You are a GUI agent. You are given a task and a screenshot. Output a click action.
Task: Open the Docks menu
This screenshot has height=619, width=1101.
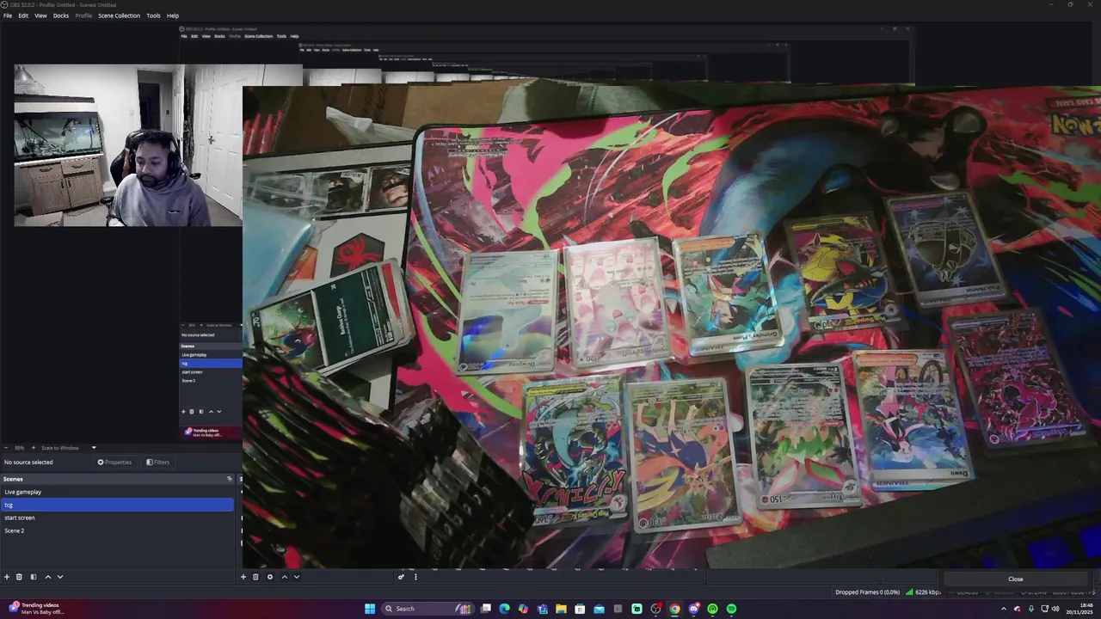61,15
